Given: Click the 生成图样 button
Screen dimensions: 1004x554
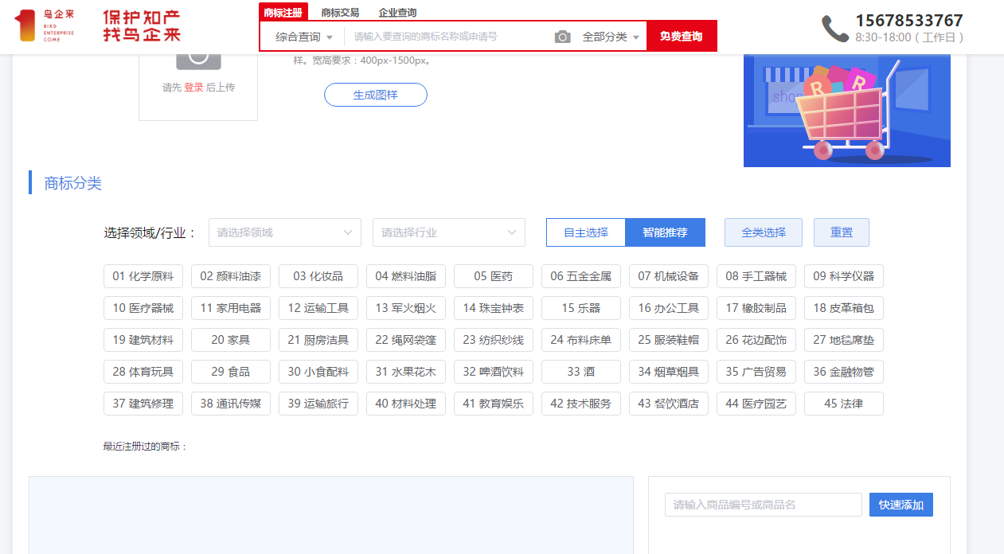Looking at the screenshot, I should pos(376,95).
